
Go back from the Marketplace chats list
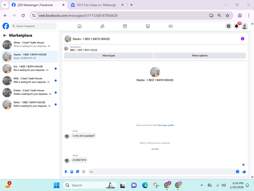(5, 35)
